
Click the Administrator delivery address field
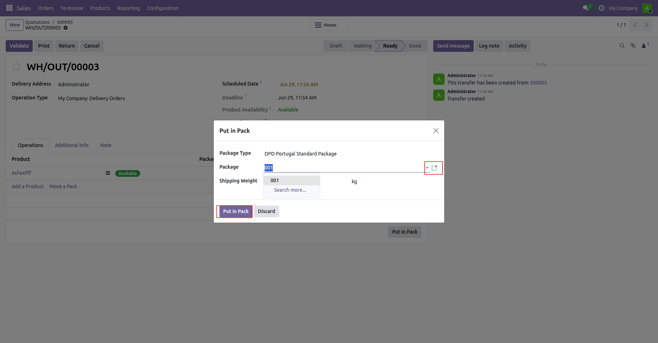pos(74,85)
